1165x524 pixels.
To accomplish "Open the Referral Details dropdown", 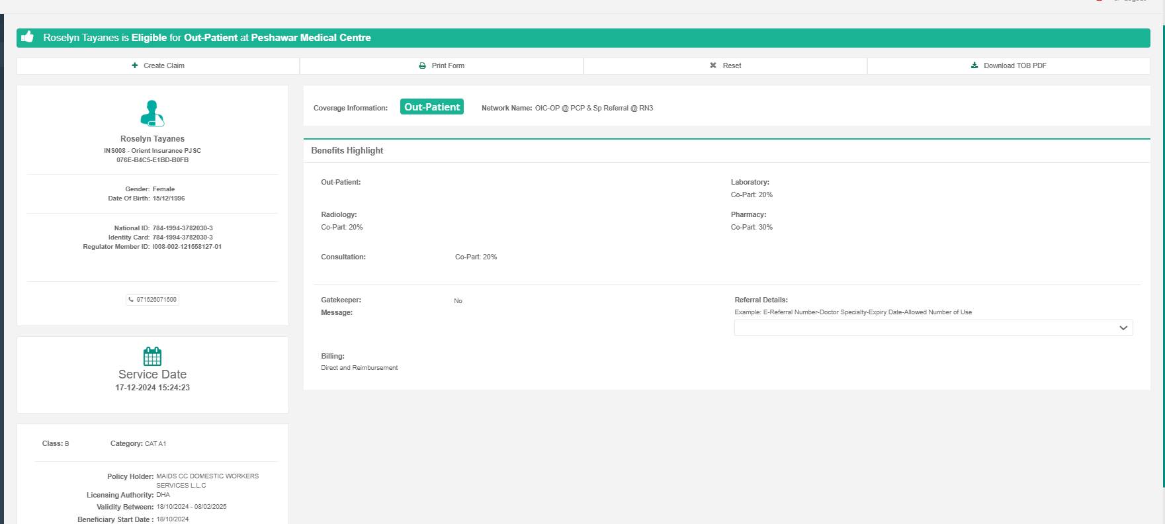I will tap(926, 327).
